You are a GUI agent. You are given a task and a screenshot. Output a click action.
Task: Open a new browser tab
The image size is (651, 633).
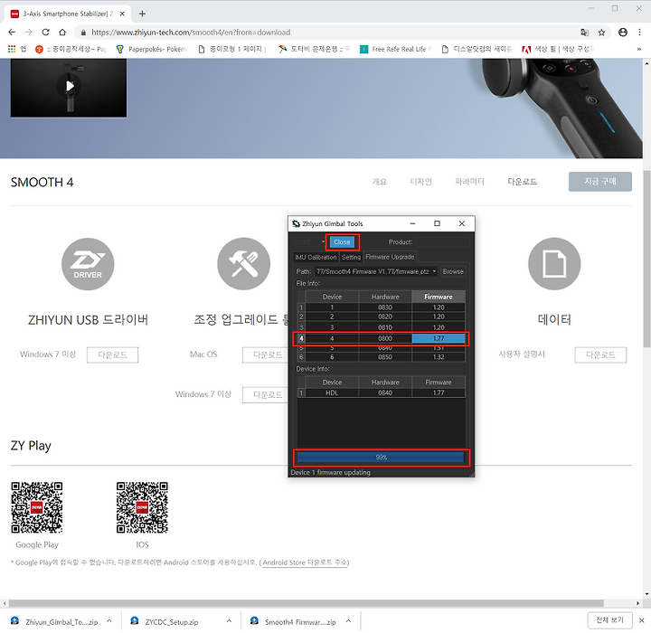[x=142, y=14]
